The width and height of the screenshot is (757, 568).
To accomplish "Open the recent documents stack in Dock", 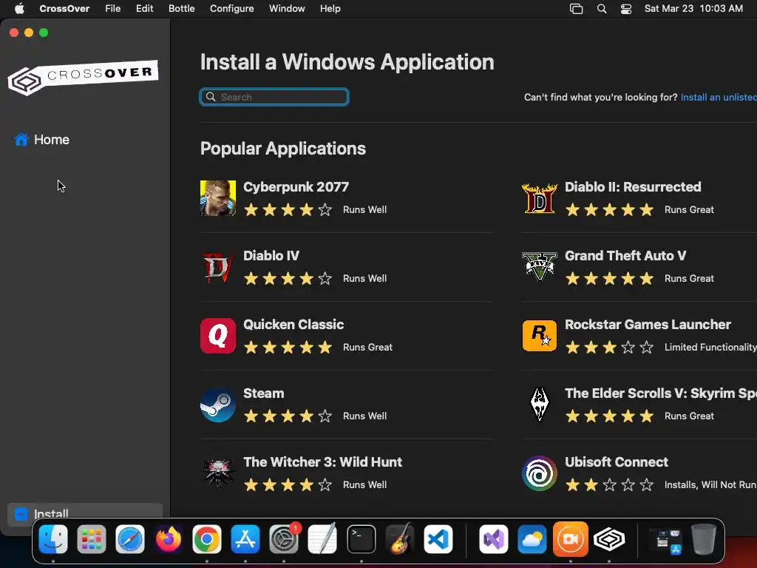I will (665, 539).
